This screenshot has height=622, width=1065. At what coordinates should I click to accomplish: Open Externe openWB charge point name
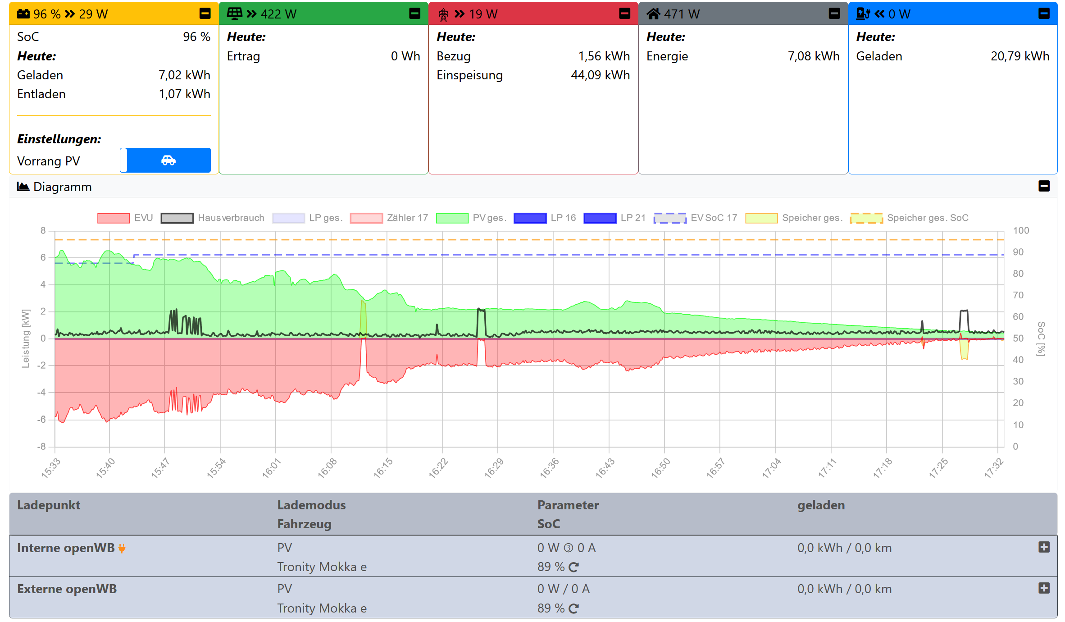67,589
